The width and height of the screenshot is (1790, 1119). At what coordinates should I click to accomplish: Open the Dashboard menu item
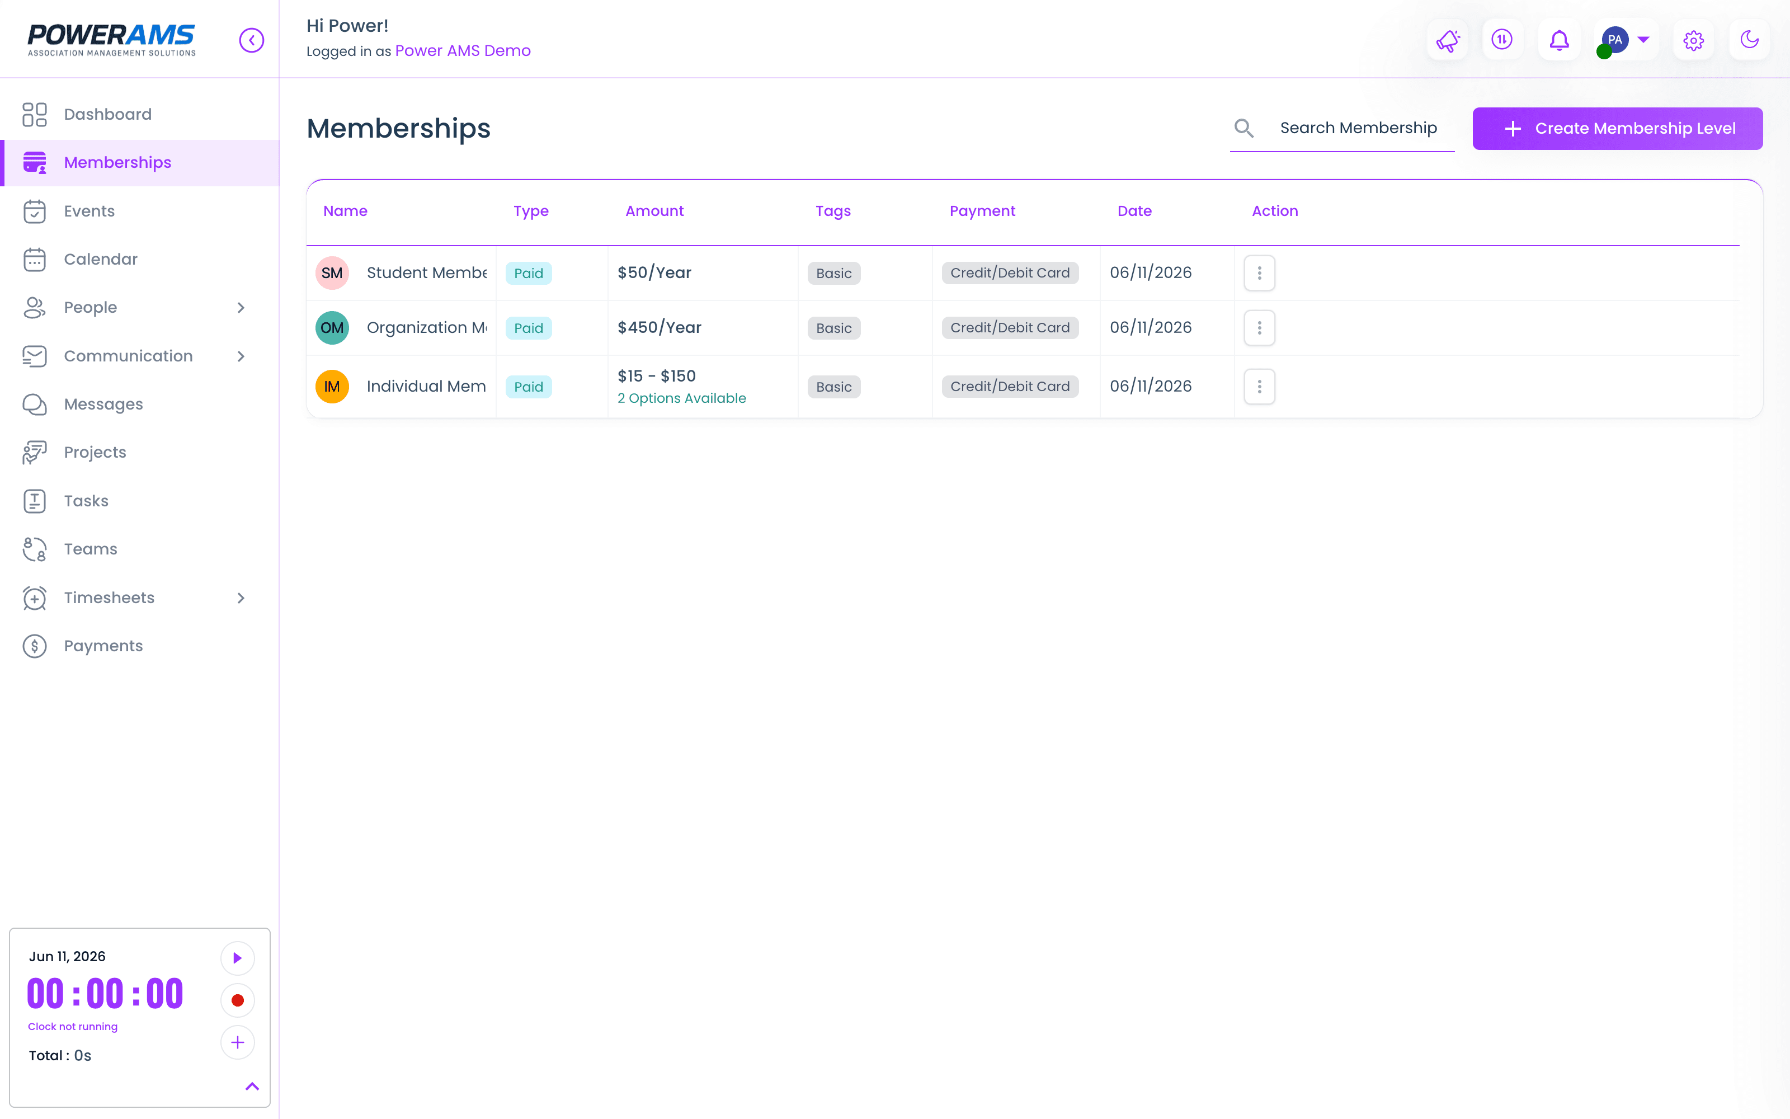(x=140, y=115)
